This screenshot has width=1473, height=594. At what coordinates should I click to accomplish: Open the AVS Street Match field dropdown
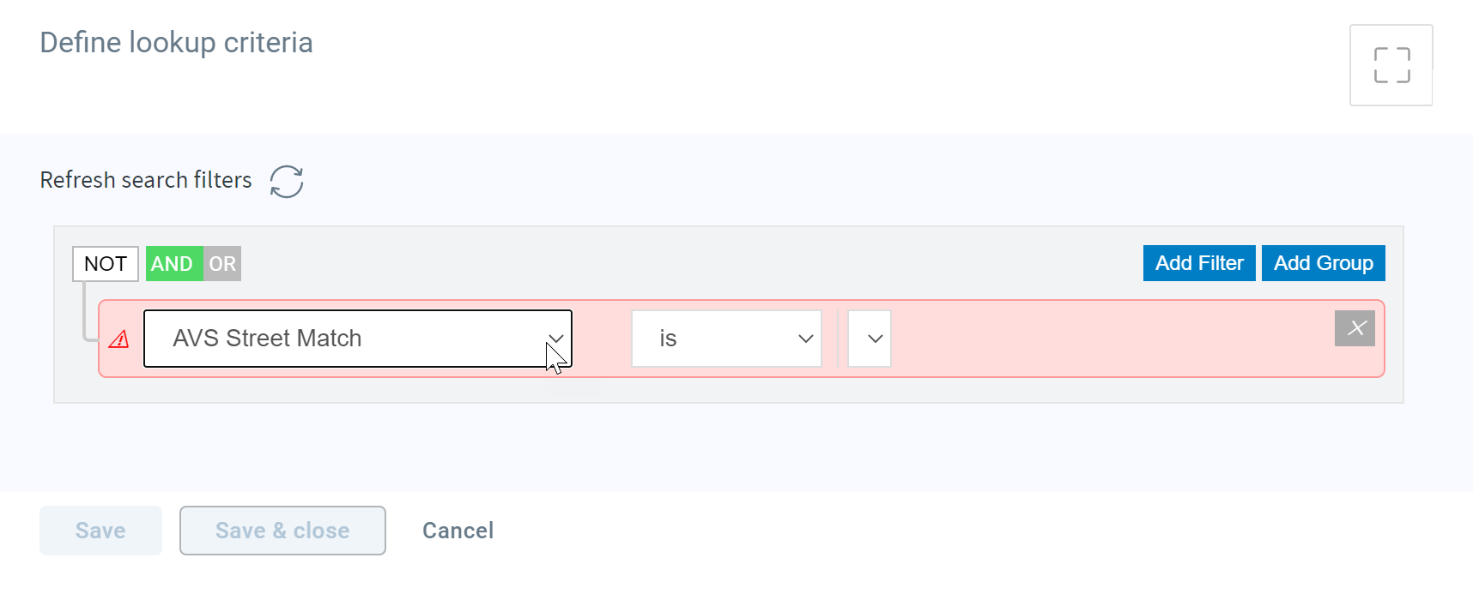point(358,339)
